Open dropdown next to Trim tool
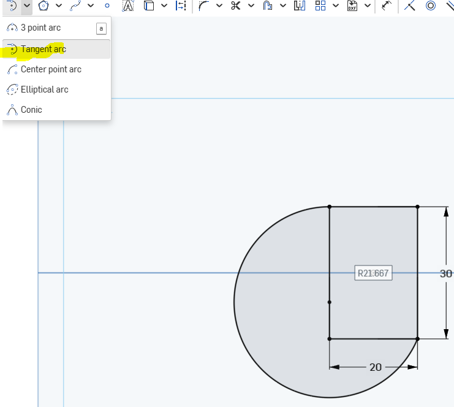Screen dimensions: 454x407 (251, 6)
